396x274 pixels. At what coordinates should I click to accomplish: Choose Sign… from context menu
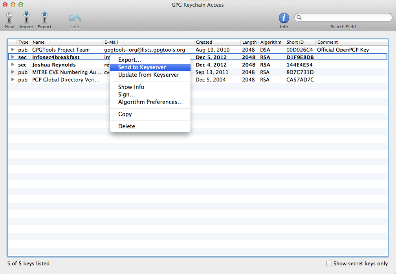click(150, 94)
